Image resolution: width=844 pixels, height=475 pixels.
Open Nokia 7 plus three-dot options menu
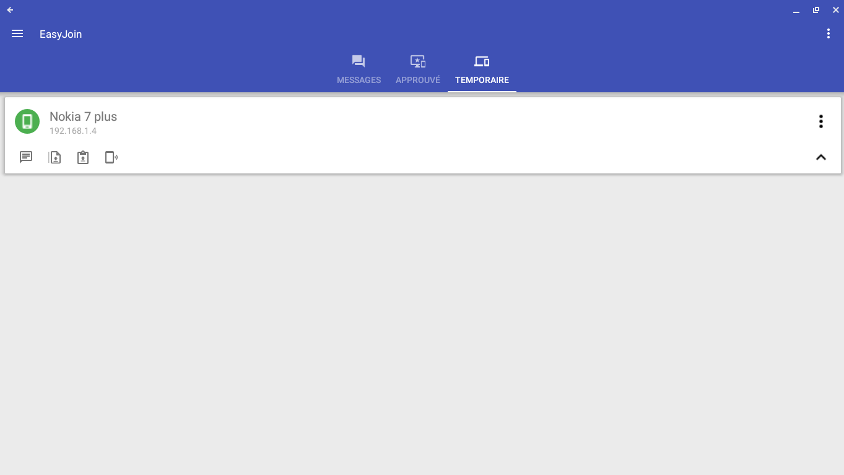click(821, 121)
